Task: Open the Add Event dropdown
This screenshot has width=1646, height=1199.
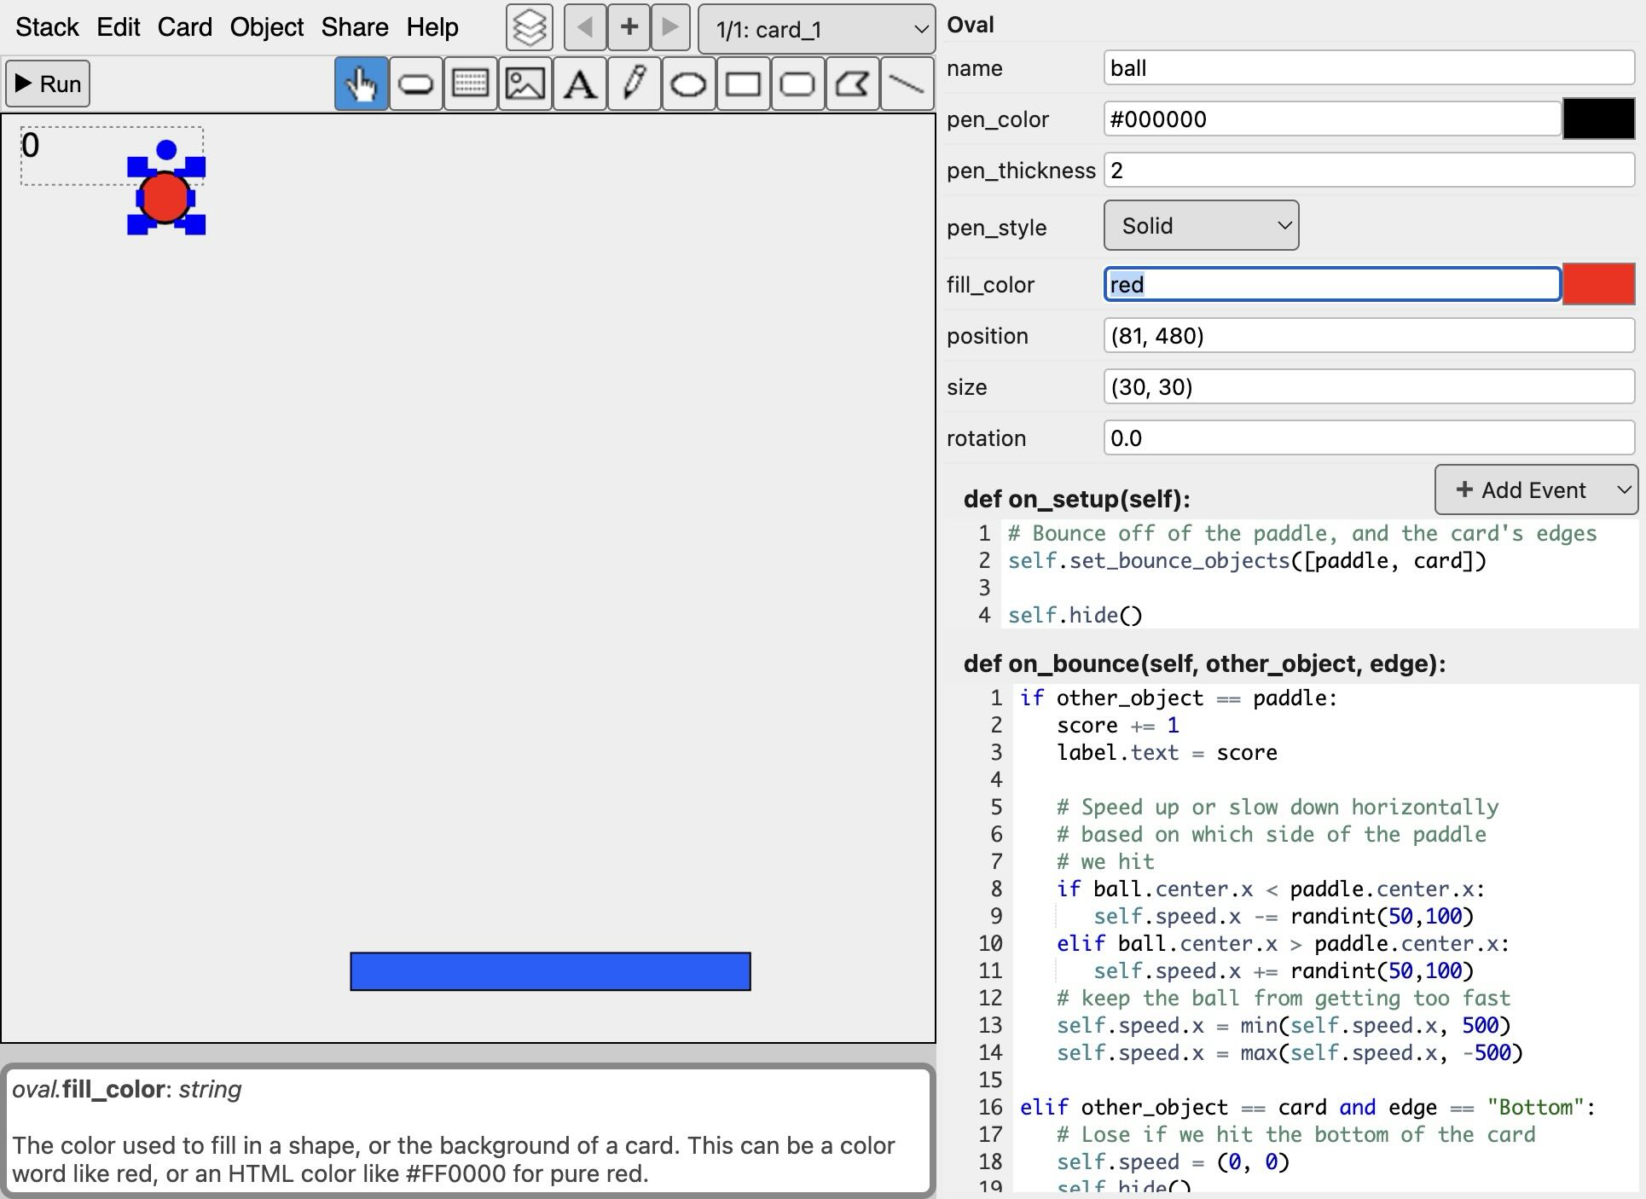Action: point(1534,489)
